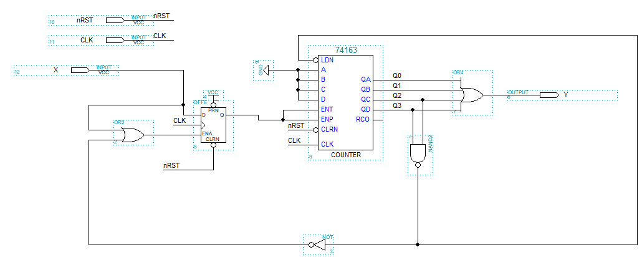The width and height of the screenshot is (642, 257).
Task: Click the PRN pin label on DFFE
Action: coord(213,110)
